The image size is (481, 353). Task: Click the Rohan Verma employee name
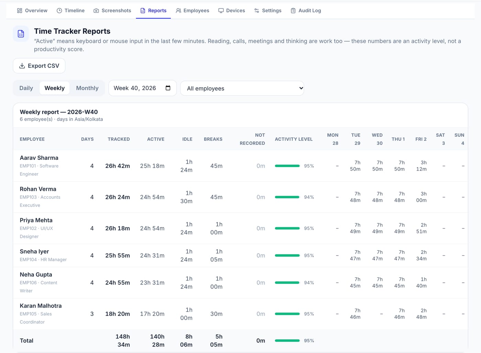tap(38, 189)
